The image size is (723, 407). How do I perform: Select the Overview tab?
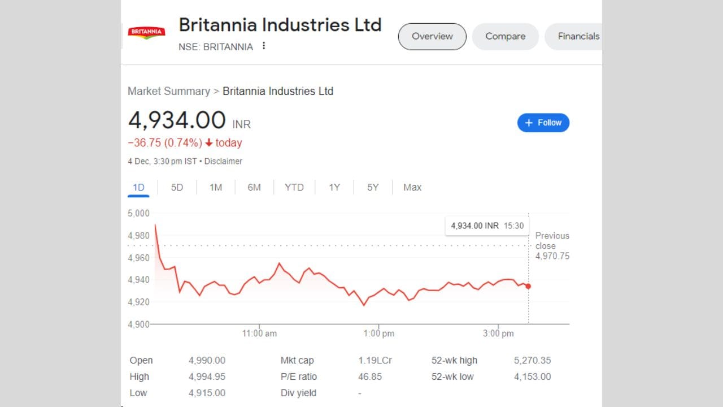[x=432, y=36]
